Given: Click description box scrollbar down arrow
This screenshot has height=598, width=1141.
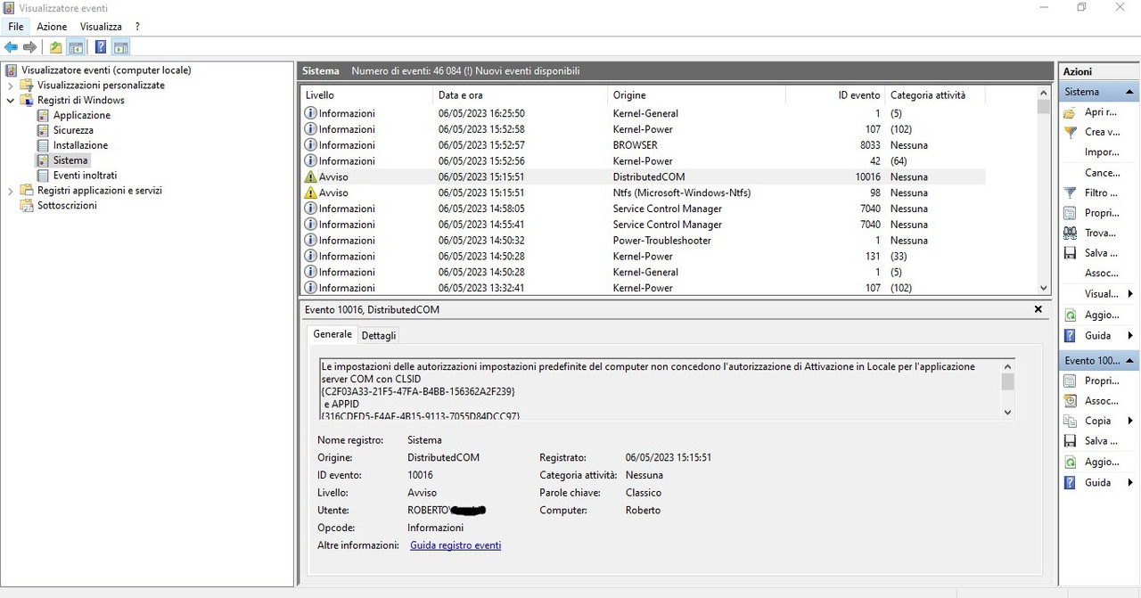Looking at the screenshot, I should tap(1008, 413).
